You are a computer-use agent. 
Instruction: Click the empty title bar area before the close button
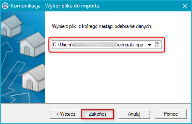[142, 6]
